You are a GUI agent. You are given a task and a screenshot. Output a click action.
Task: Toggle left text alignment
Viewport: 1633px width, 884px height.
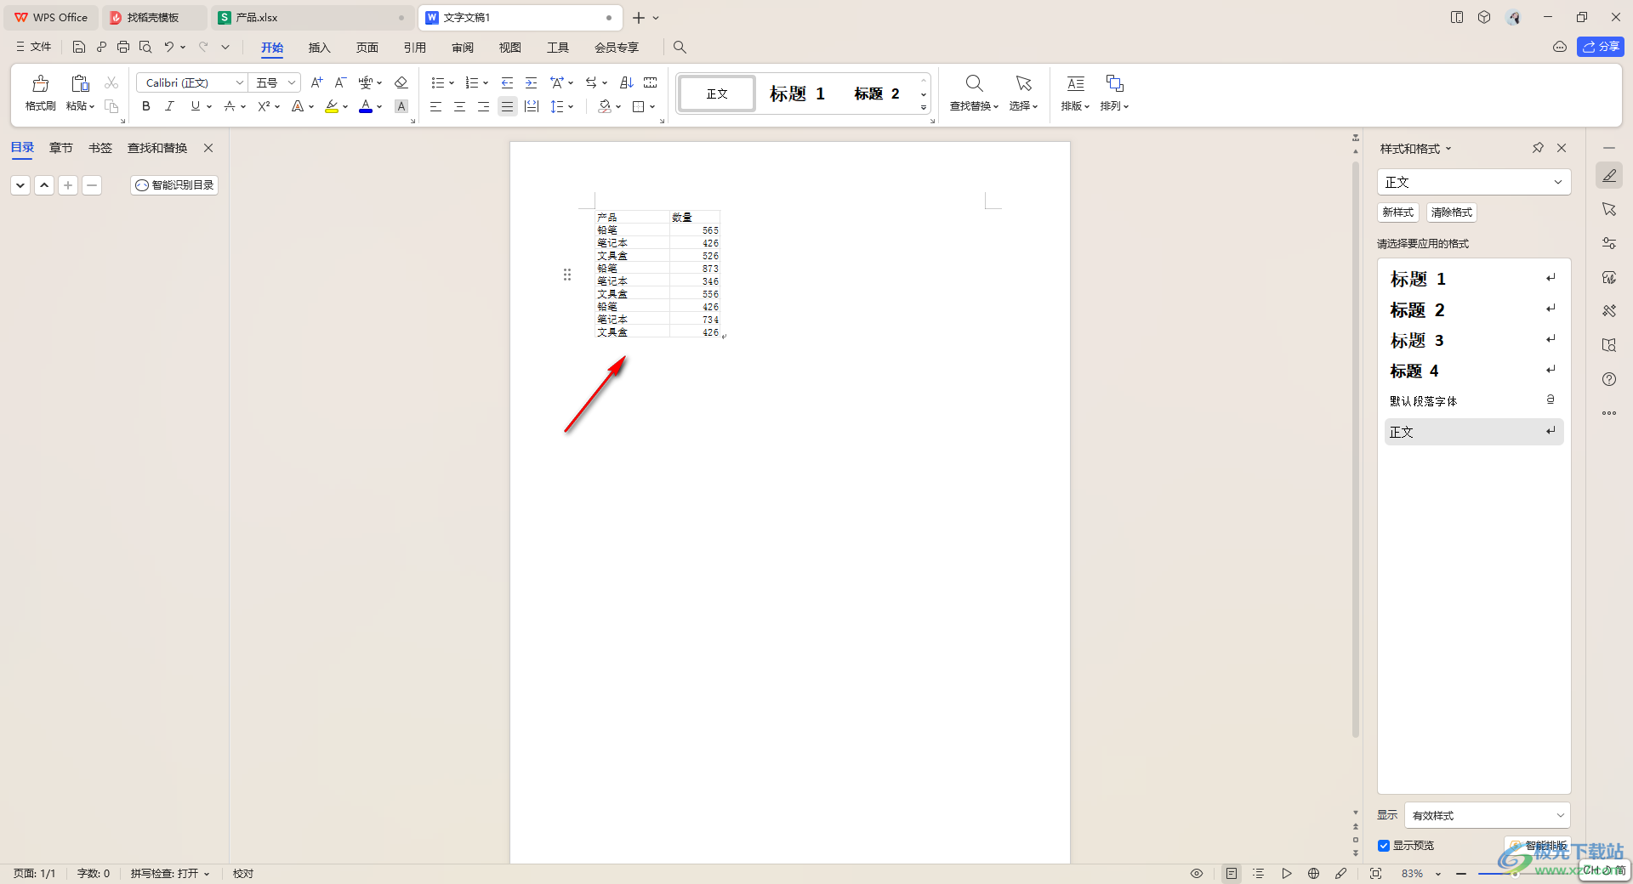[x=435, y=106]
